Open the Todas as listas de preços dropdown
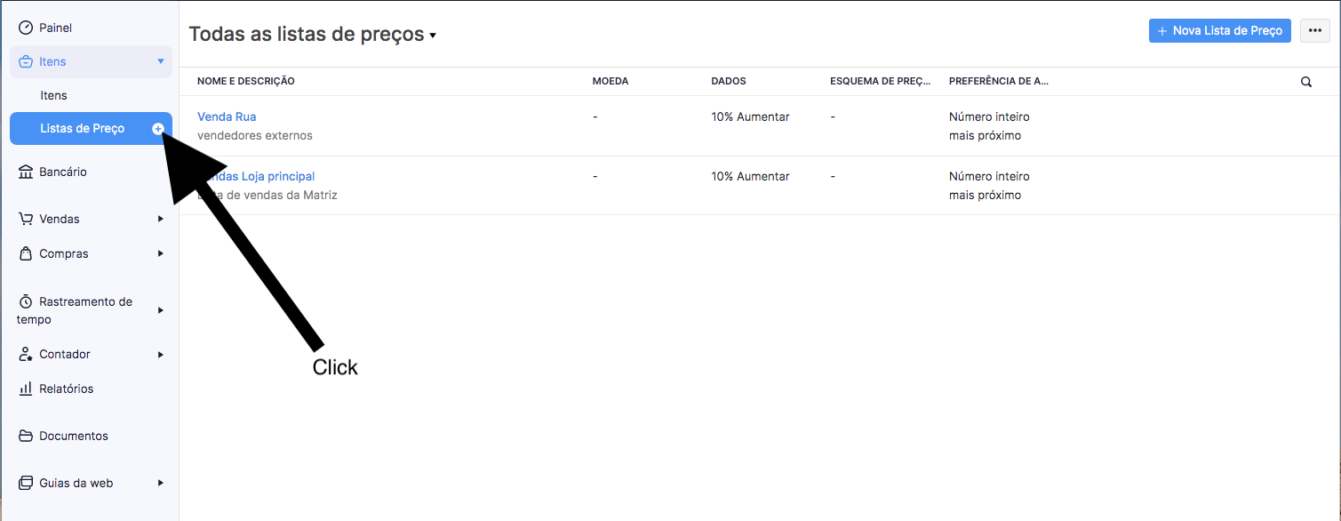 click(313, 35)
